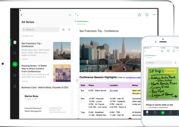Viewport: 179px width, 127px height.
Task: Open Passing Notes stickers thumbnail in list
Action: [x=62, y=73]
